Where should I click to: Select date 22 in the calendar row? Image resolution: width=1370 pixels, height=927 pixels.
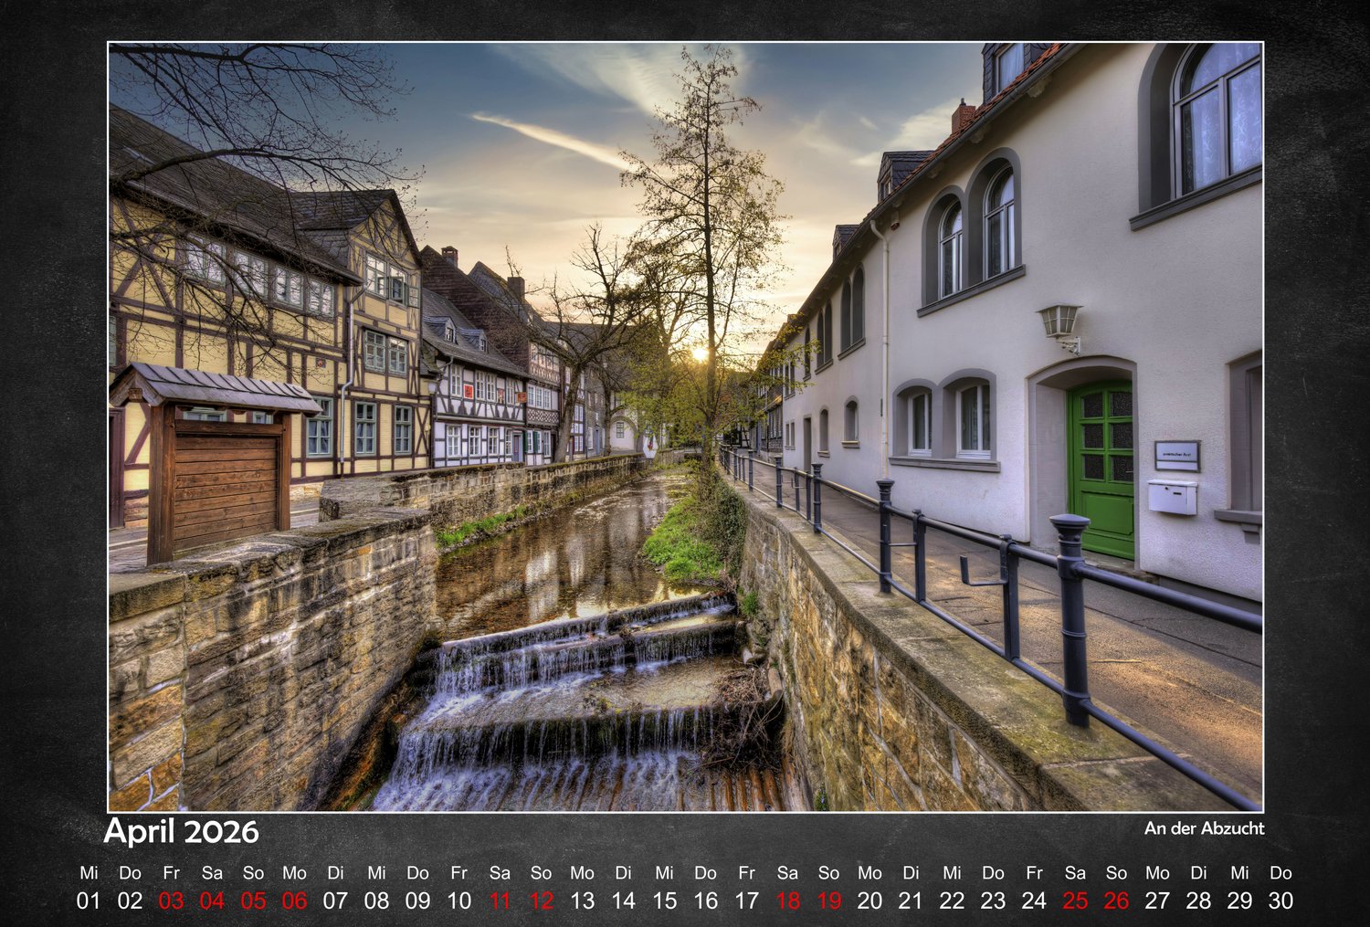(952, 901)
